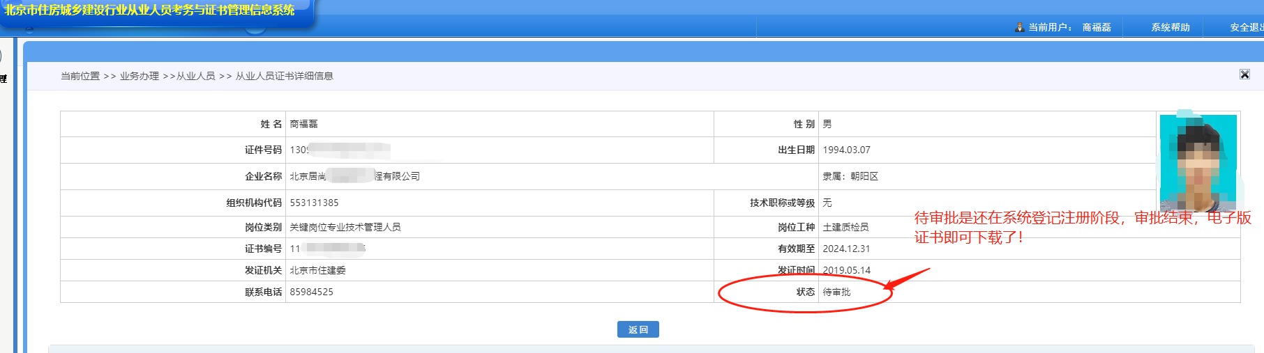This screenshot has width=1264, height=353.
Task: Click the current user avatar icon
Action: pyautogui.click(x=1020, y=27)
